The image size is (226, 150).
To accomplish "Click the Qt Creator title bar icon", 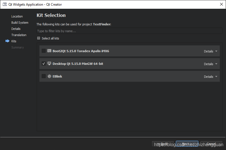I will [x=5, y=4].
